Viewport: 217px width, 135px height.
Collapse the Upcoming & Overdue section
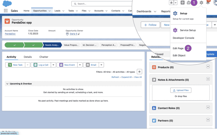(x=7, y=83)
